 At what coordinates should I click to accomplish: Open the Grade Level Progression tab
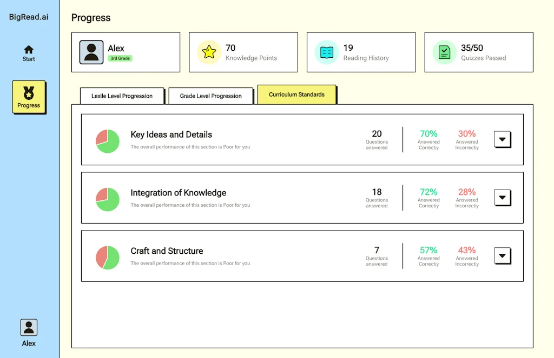coord(210,96)
